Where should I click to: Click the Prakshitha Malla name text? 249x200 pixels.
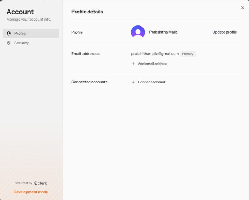(x=163, y=32)
